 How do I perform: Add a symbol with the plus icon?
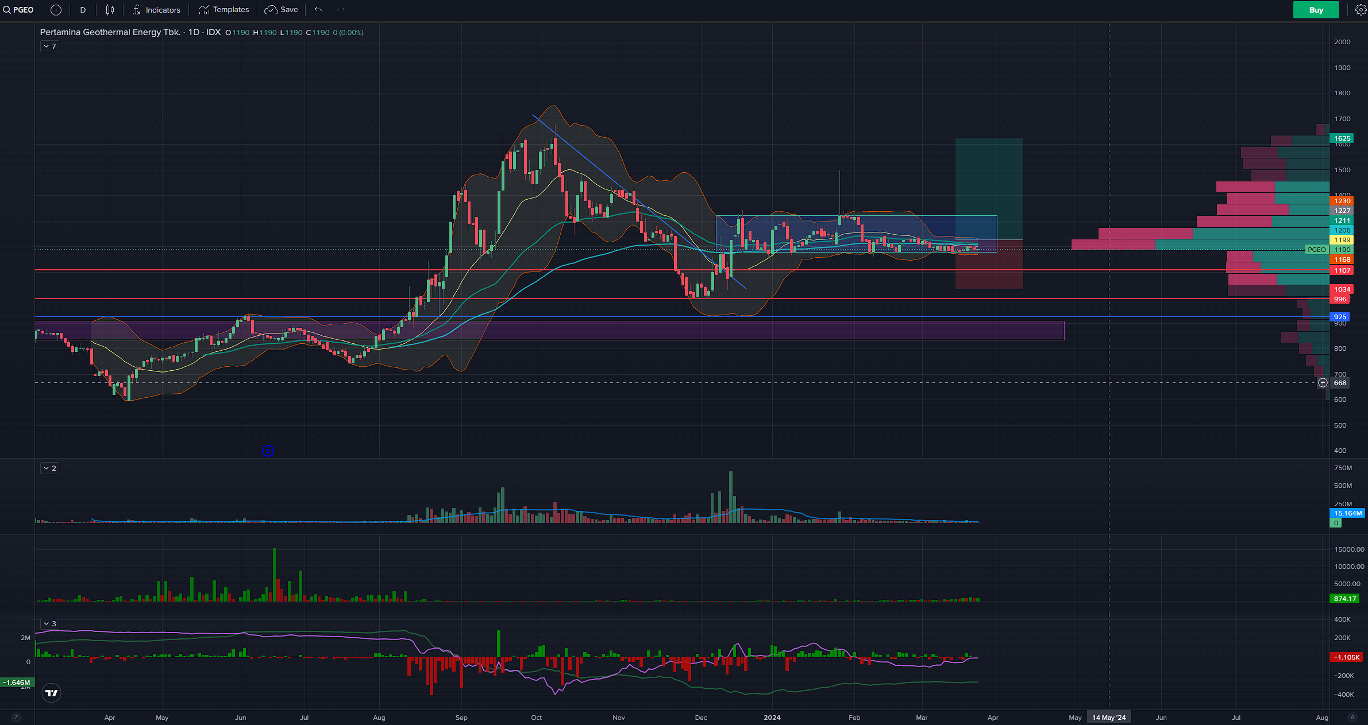(56, 10)
